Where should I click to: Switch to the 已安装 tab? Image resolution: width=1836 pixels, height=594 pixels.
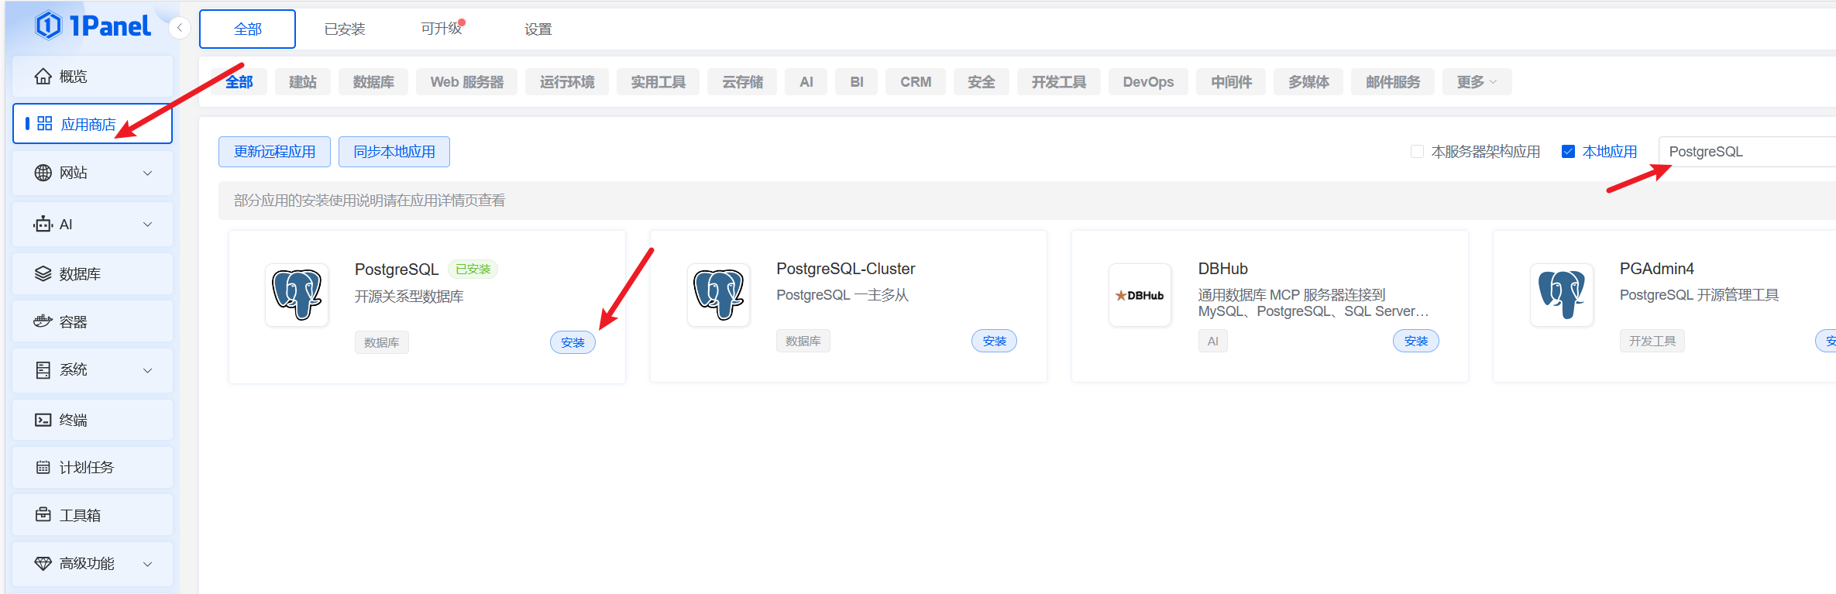point(345,29)
